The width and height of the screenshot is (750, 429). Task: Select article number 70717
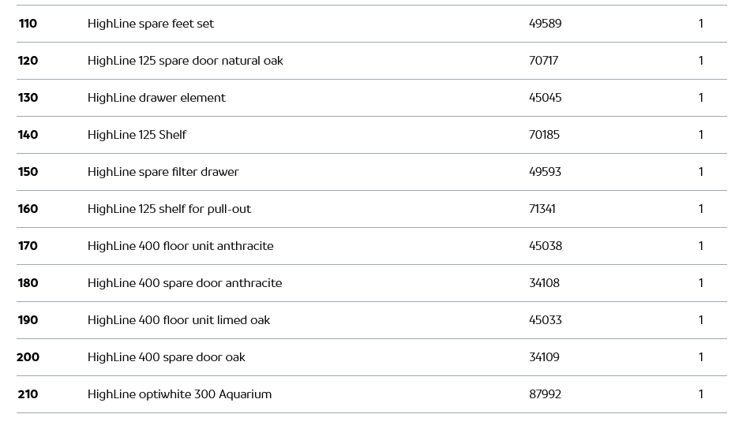click(x=543, y=61)
